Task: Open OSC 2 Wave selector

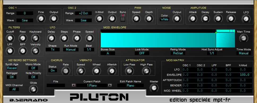Action: pyautogui.click(x=83, y=20)
